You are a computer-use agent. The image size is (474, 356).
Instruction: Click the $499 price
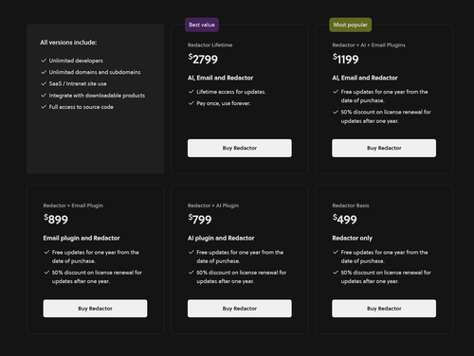pyautogui.click(x=344, y=219)
